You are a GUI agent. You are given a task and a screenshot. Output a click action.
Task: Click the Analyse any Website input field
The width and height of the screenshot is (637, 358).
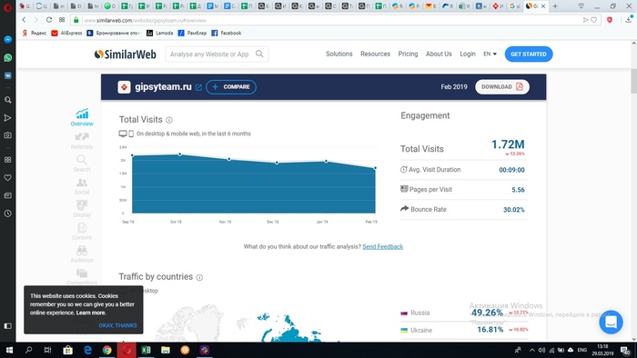pyautogui.click(x=209, y=54)
